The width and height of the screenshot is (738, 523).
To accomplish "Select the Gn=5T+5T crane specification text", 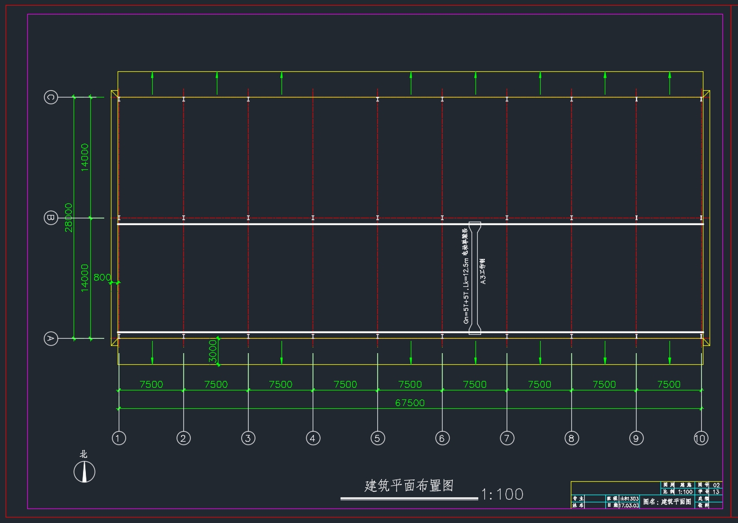I will (x=465, y=276).
